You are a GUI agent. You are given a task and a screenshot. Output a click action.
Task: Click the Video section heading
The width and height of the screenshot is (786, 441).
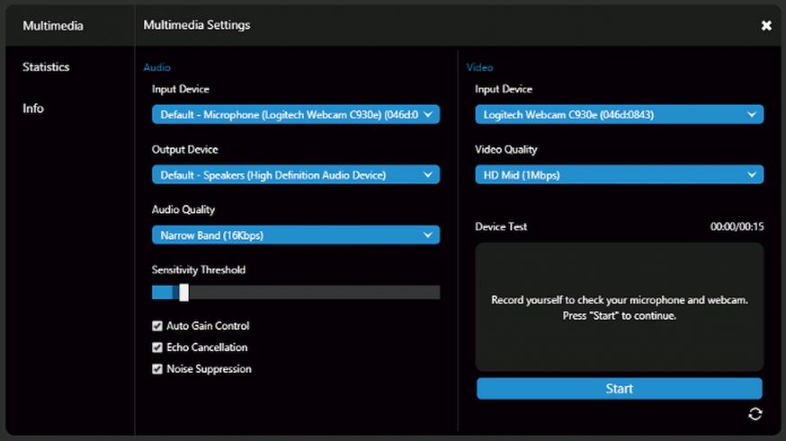click(479, 67)
